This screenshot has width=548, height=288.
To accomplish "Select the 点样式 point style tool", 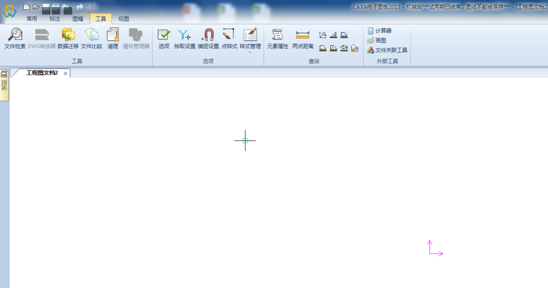I will point(229,38).
